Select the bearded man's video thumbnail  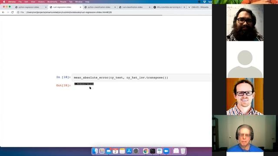[x=245, y=23]
